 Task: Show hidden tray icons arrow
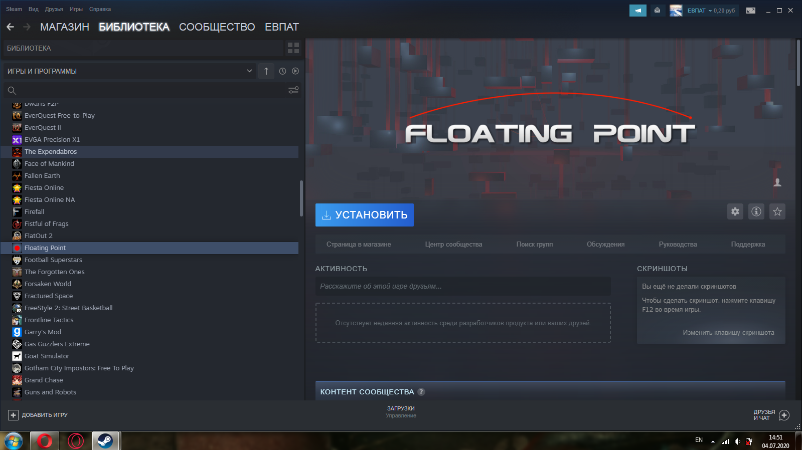point(713,441)
